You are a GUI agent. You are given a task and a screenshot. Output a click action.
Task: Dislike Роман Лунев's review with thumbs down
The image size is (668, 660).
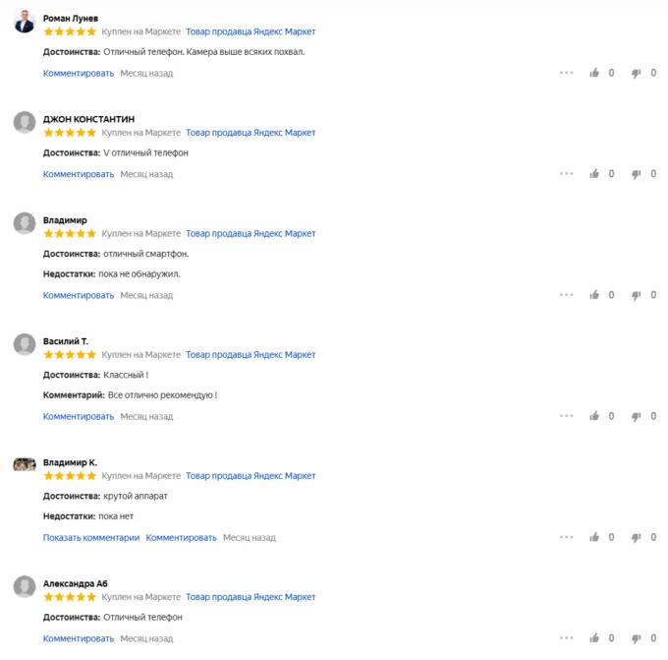637,73
